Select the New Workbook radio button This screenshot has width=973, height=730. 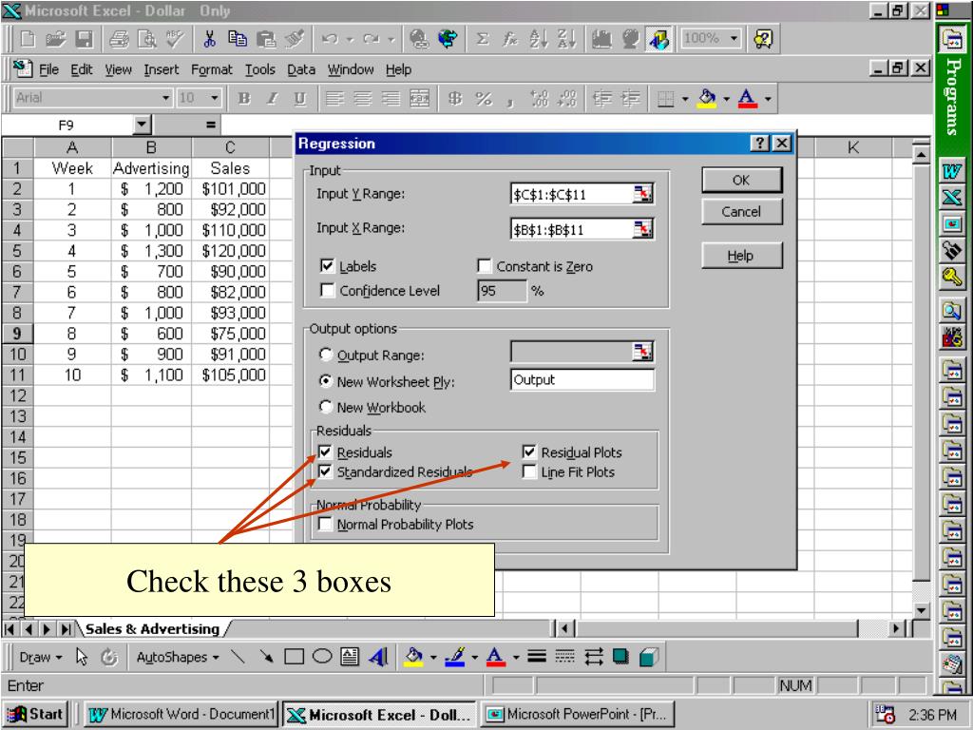(325, 407)
